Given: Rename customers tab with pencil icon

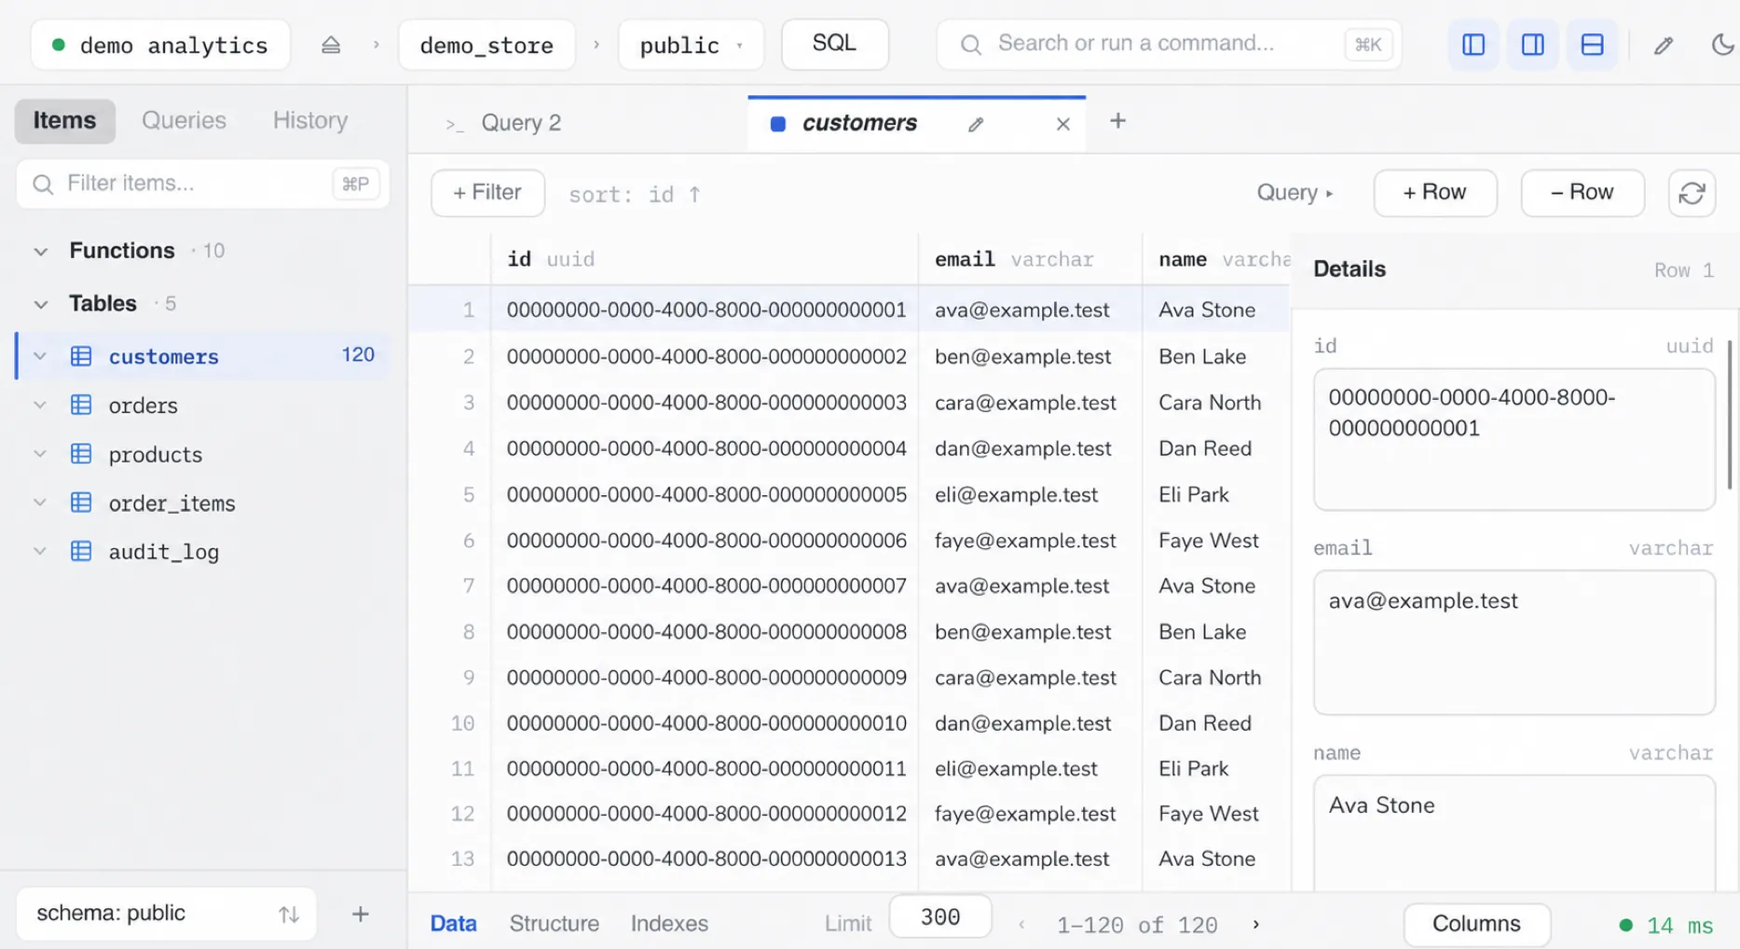Looking at the screenshot, I should (x=976, y=124).
